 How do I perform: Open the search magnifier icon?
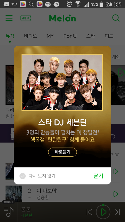[116, 18]
